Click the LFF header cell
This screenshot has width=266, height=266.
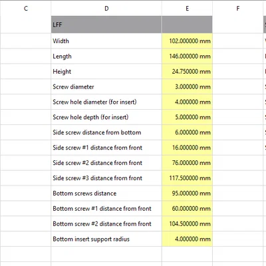pos(106,25)
